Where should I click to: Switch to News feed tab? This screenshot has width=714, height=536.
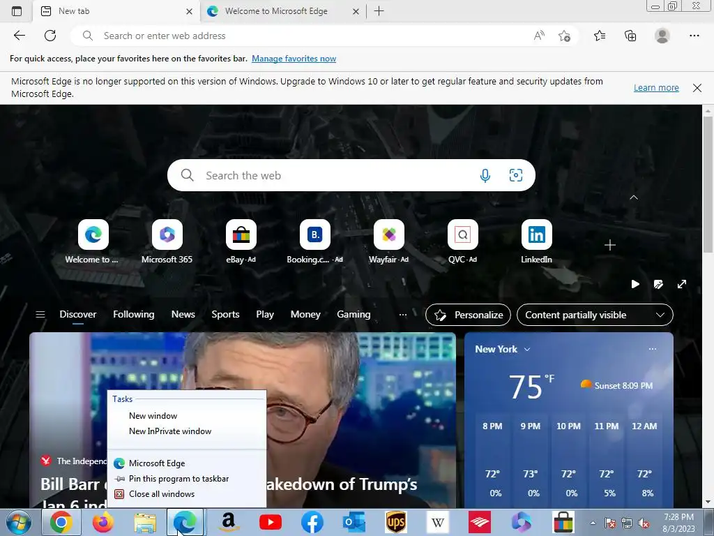click(183, 315)
